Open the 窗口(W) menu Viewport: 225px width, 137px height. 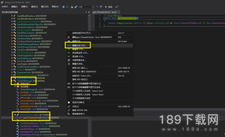(x=45, y=7)
